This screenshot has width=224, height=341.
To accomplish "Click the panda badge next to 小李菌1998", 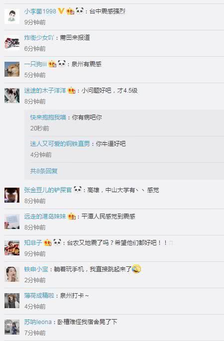I will pos(80,10).
